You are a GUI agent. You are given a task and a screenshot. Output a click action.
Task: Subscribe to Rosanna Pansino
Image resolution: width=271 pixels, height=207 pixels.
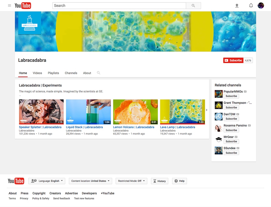coord(231,130)
